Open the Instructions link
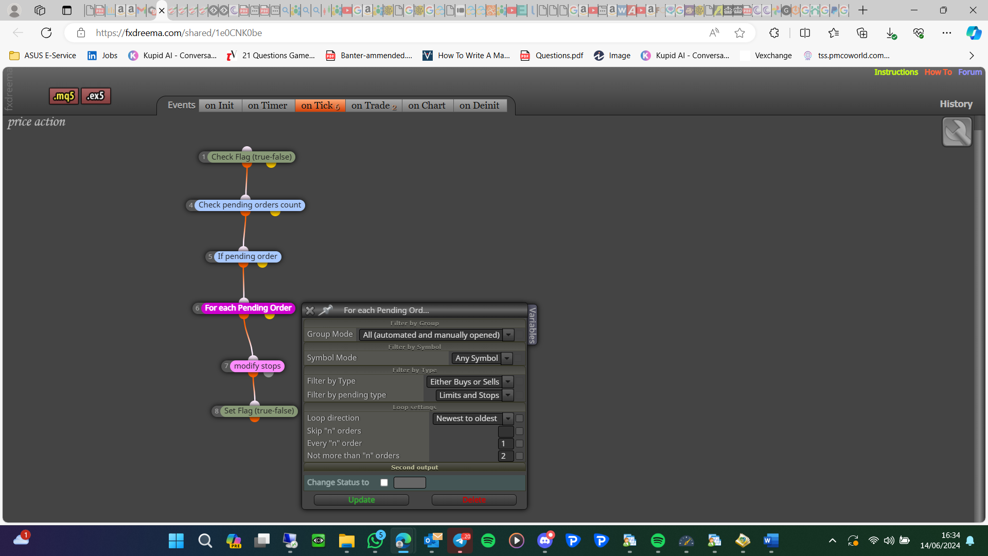The image size is (988, 556). 896,72
